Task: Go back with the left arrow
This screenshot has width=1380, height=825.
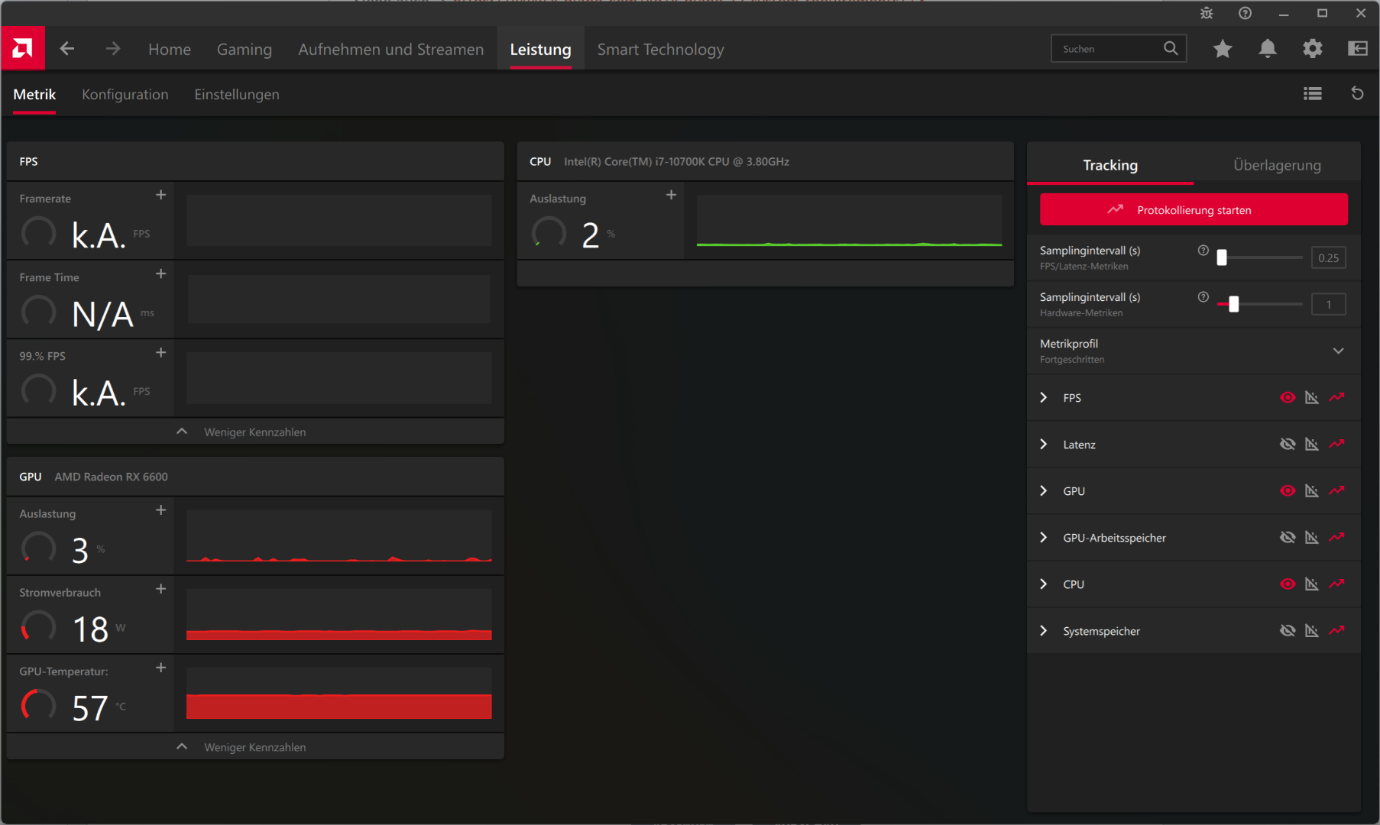Action: click(x=67, y=49)
